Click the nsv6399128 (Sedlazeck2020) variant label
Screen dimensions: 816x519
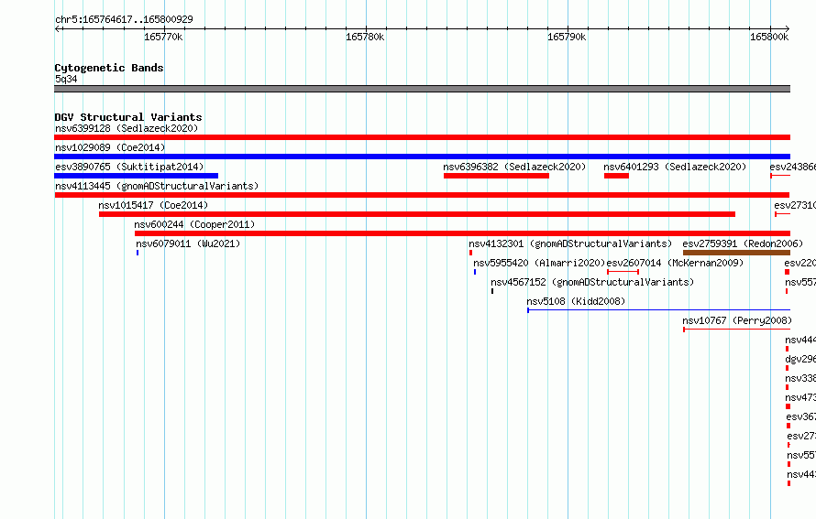[127, 128]
